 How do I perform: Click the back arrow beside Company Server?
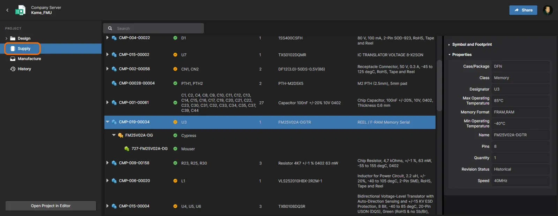click(x=7, y=10)
